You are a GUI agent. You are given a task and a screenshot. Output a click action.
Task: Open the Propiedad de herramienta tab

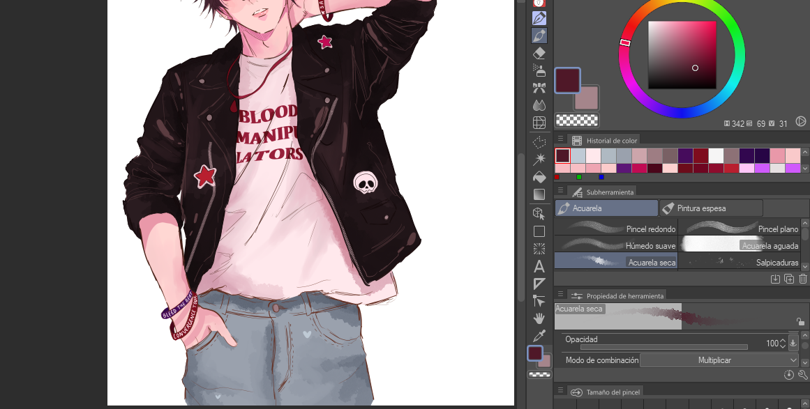pyautogui.click(x=616, y=296)
